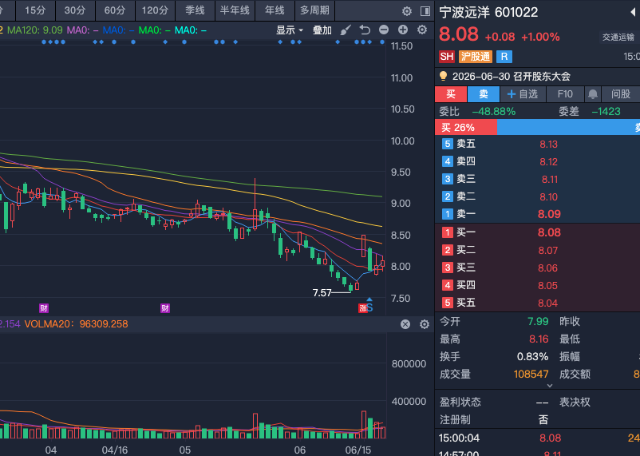The image size is (640, 456).
Task: Click the 15:00:04 trade record row
Action: click(538, 438)
